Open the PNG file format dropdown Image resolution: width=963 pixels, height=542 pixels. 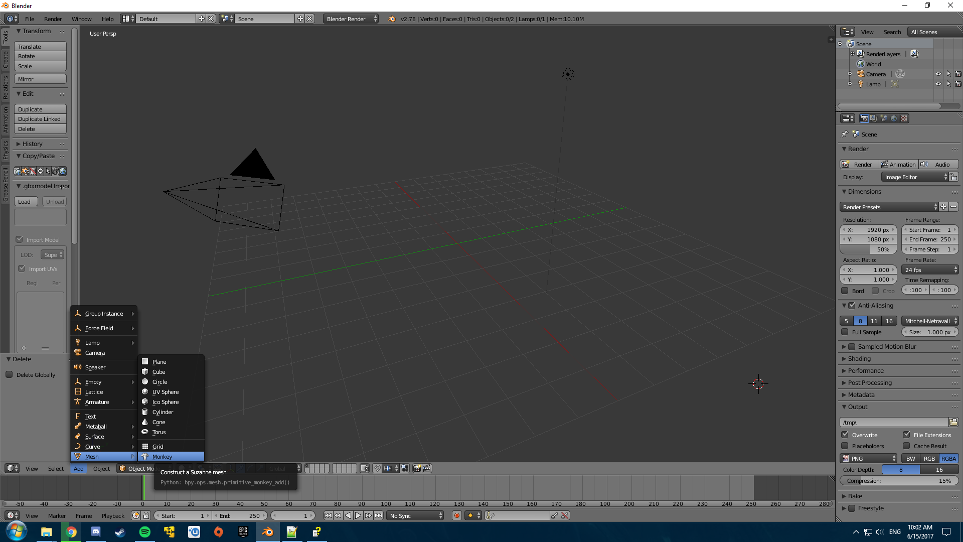click(x=869, y=459)
